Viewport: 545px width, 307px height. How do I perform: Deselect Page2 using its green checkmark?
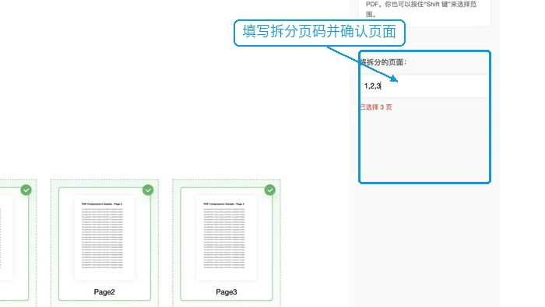click(148, 190)
